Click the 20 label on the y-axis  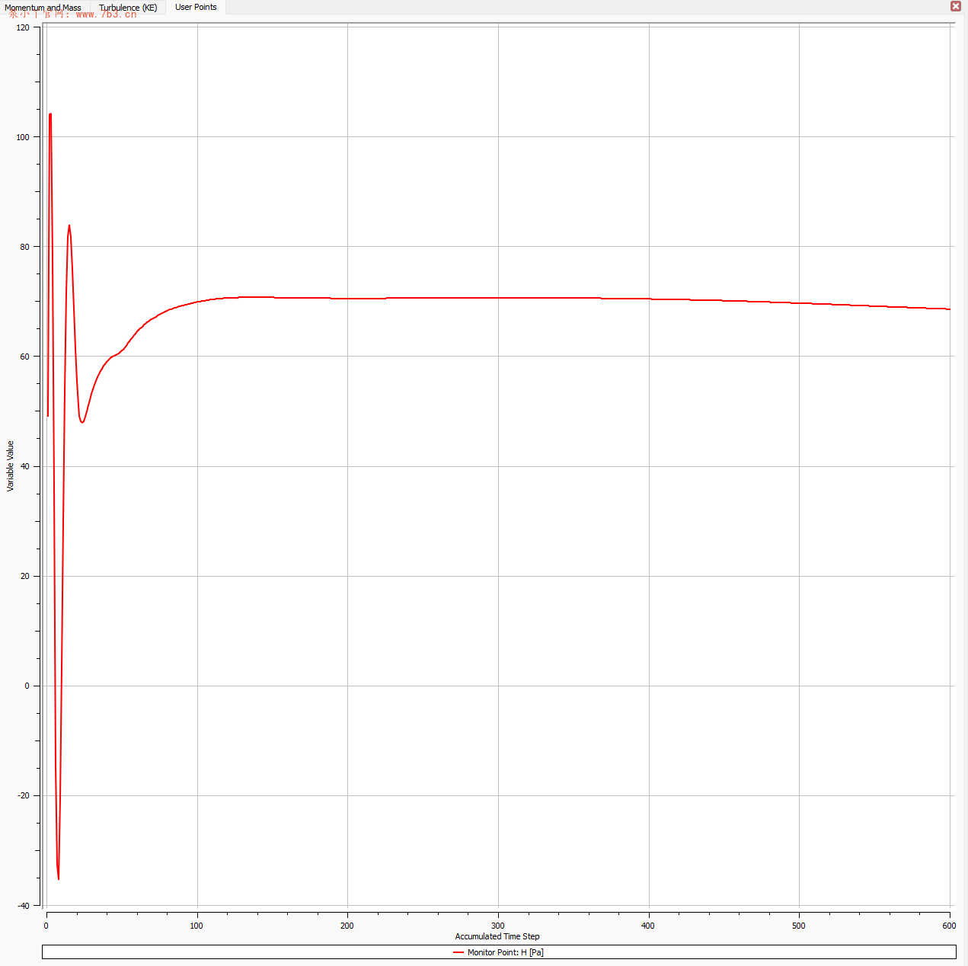pyautogui.click(x=25, y=576)
